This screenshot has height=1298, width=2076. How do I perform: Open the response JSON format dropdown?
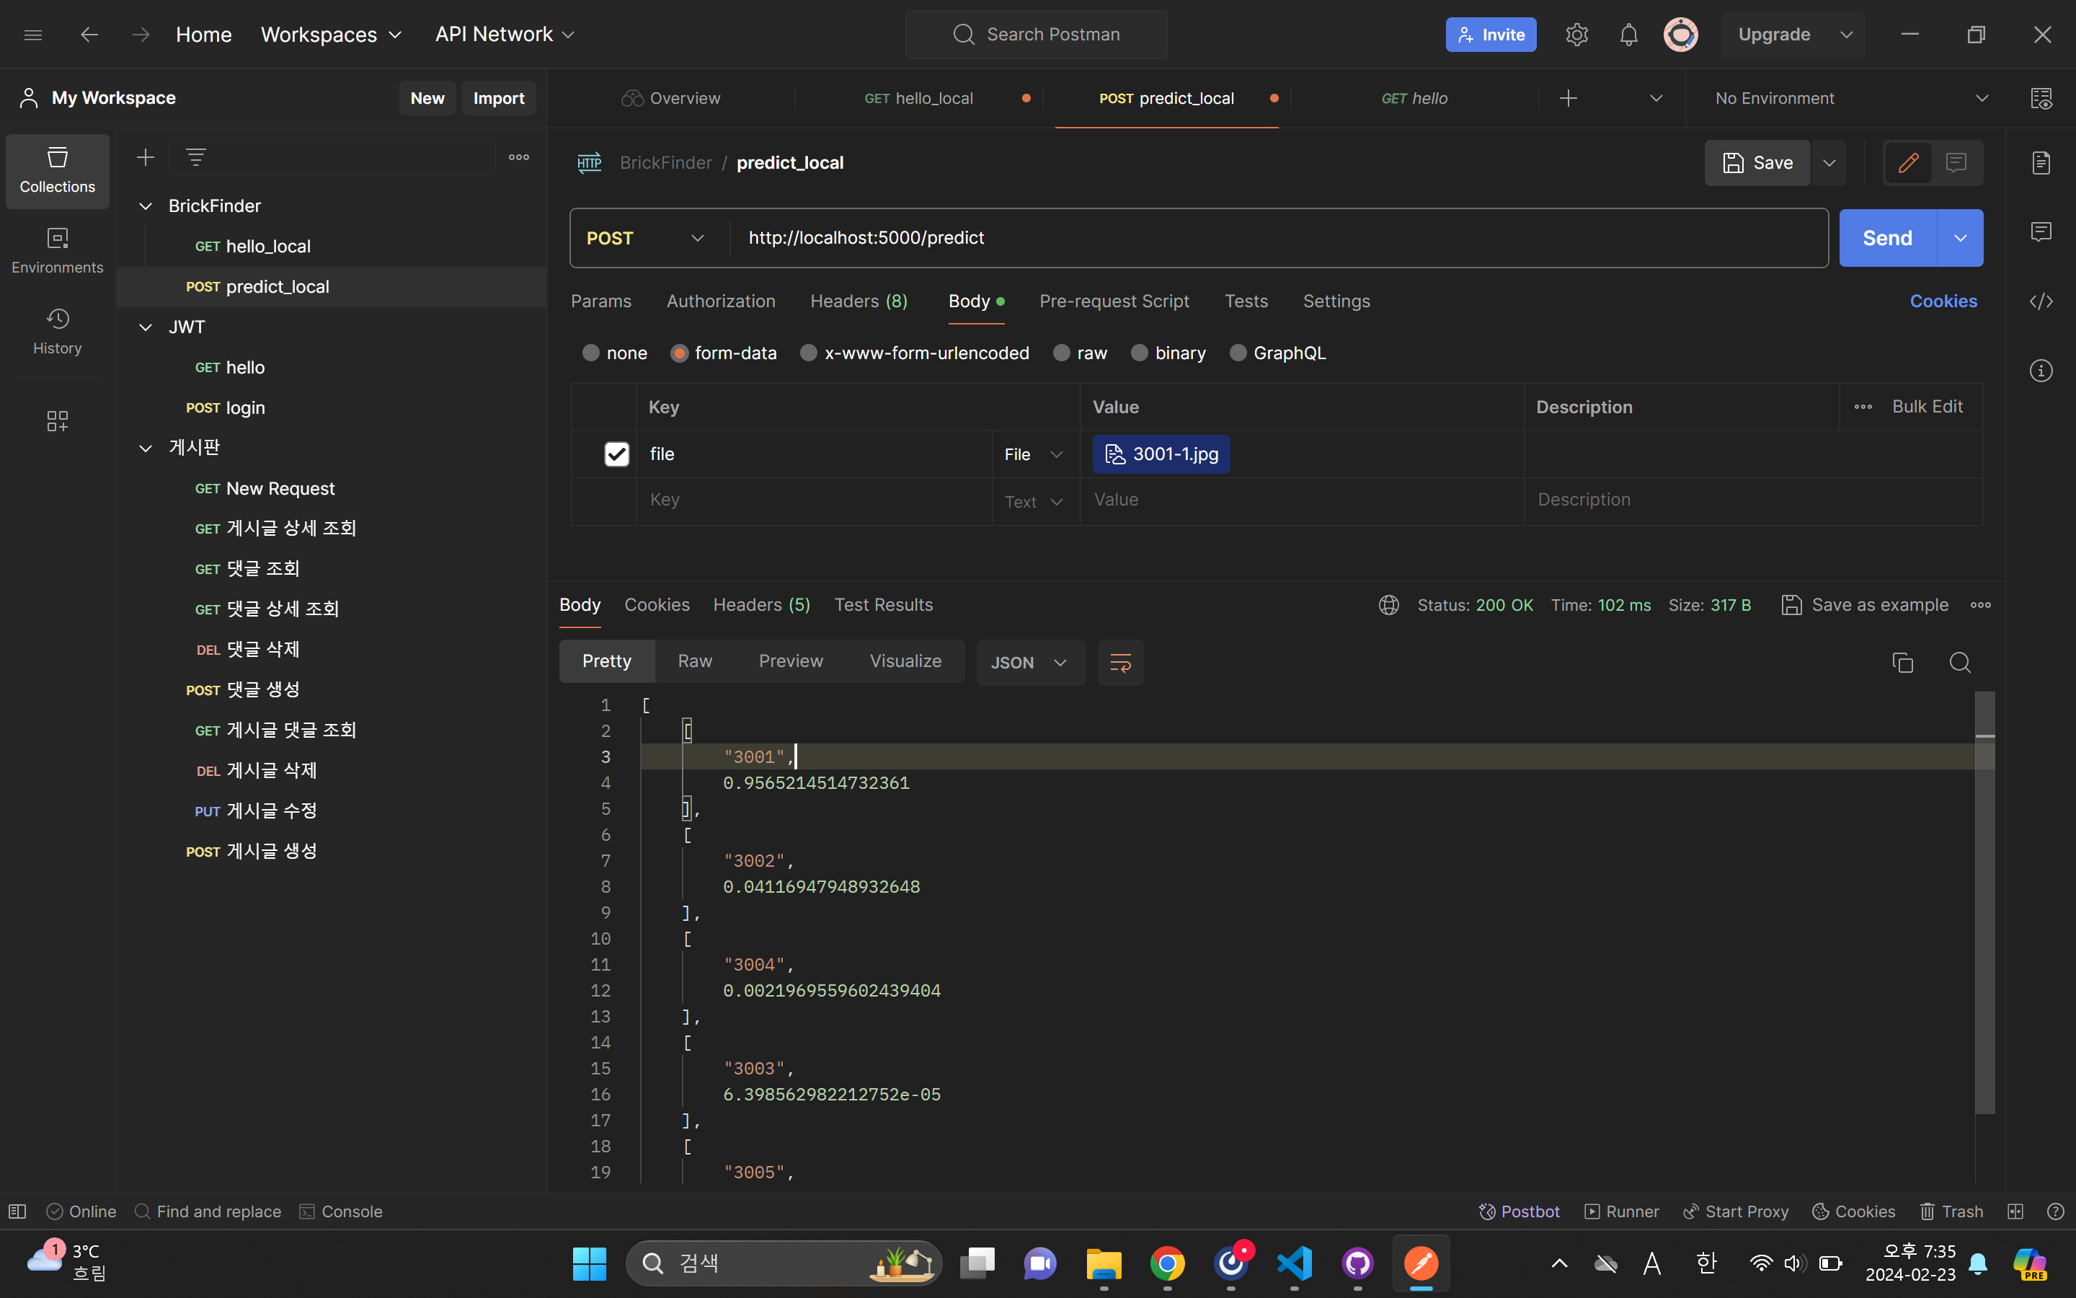pyautogui.click(x=1029, y=662)
